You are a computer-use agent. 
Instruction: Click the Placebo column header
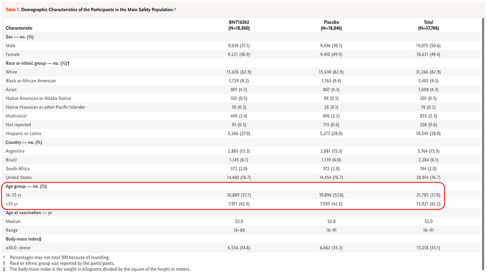coord(331,25)
